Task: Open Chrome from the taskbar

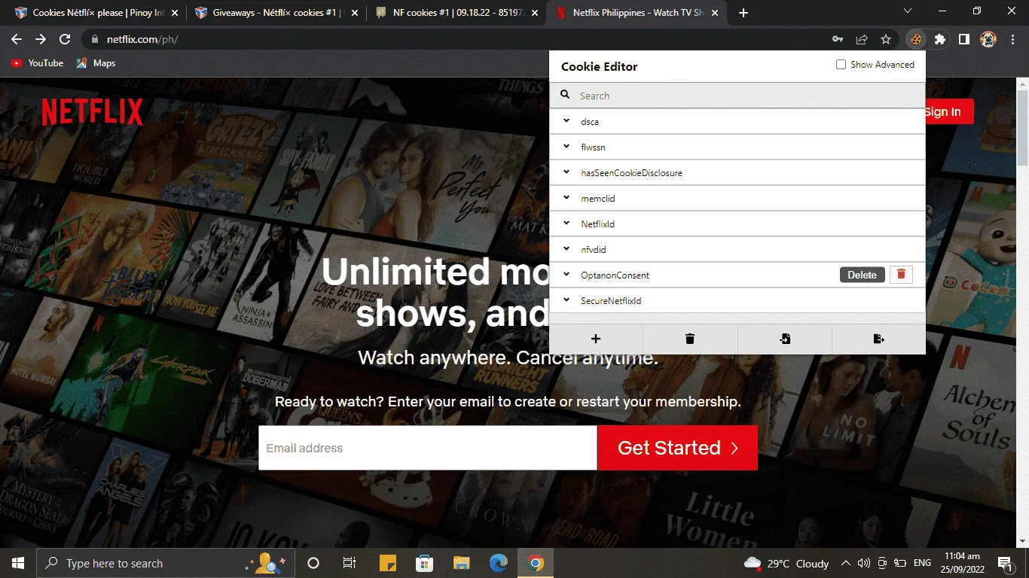Action: click(536, 563)
